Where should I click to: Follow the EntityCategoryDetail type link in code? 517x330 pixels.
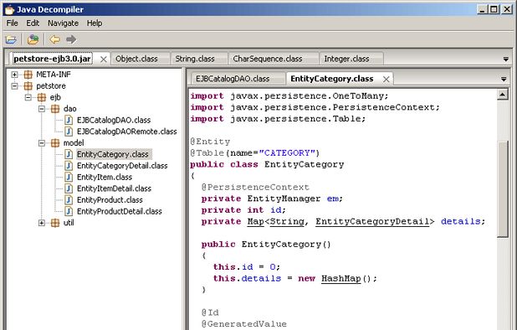point(372,221)
